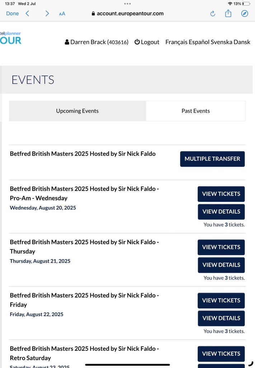Select the Upcoming Events tab
Viewport: 255px width, 368px height.
point(77,111)
